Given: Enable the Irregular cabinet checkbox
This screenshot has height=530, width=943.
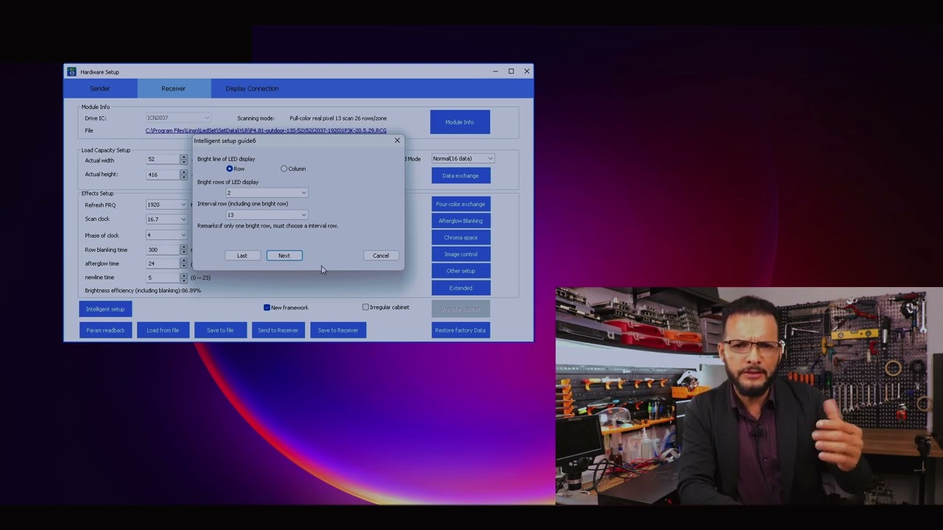Looking at the screenshot, I should [x=365, y=307].
